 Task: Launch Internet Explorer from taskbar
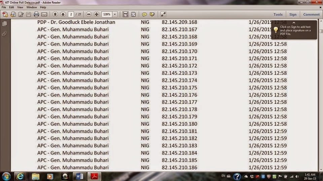tap(20, 177)
